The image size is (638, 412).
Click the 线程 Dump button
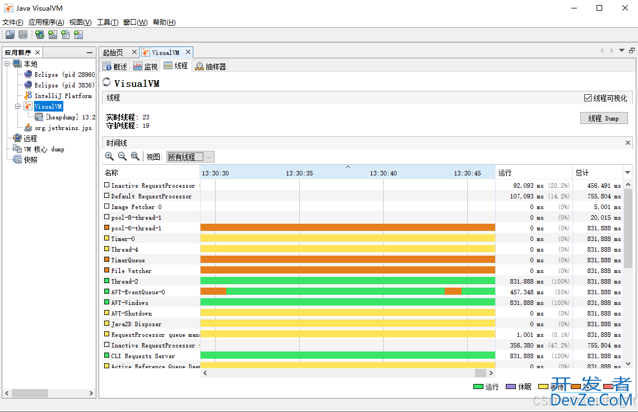click(604, 118)
